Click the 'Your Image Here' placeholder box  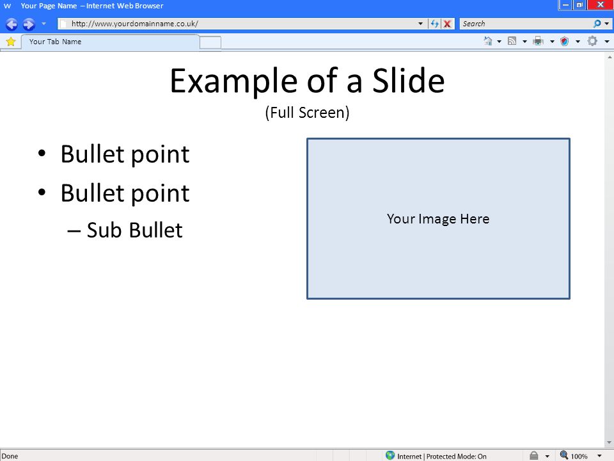(x=438, y=219)
